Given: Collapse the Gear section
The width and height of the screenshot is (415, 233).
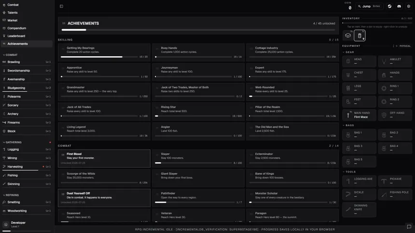Looking at the screenshot, I should [x=348, y=52].
